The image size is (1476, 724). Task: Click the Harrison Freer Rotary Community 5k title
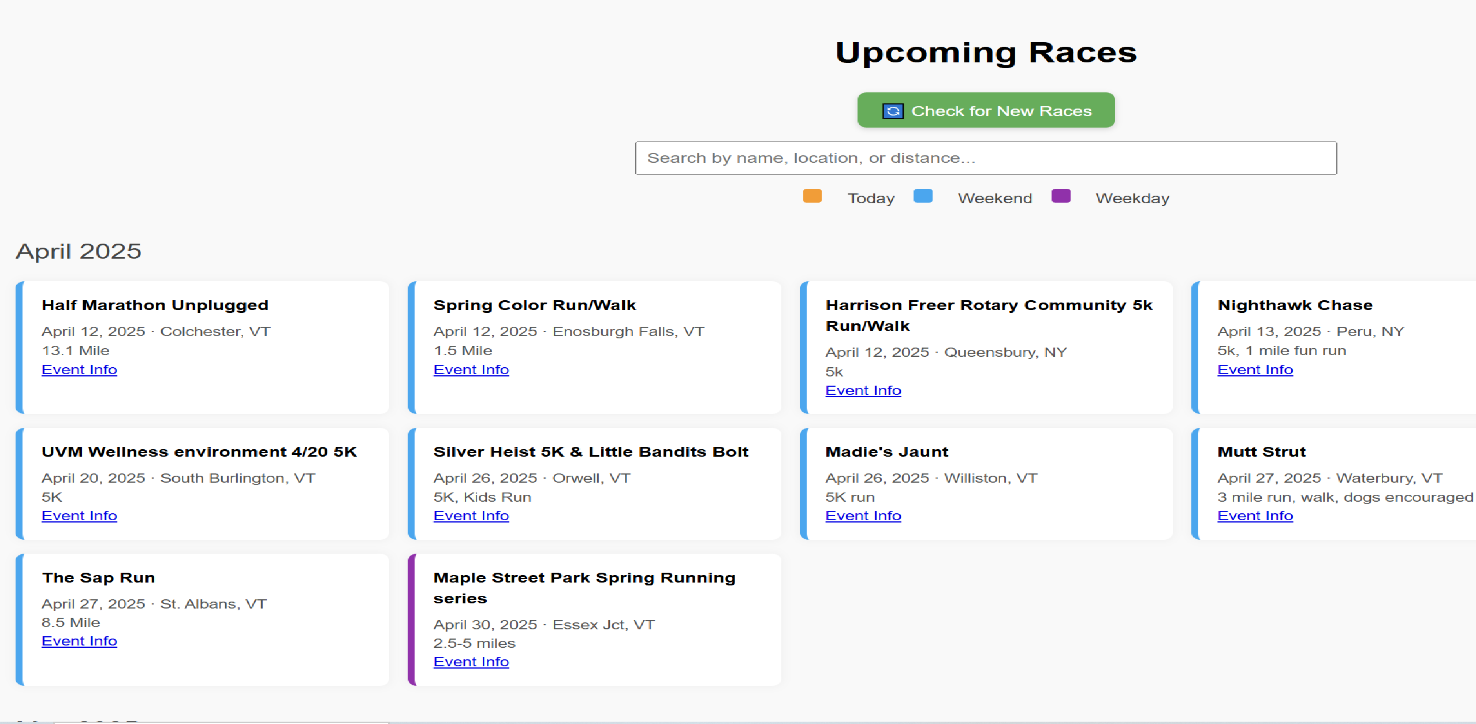tap(989, 315)
